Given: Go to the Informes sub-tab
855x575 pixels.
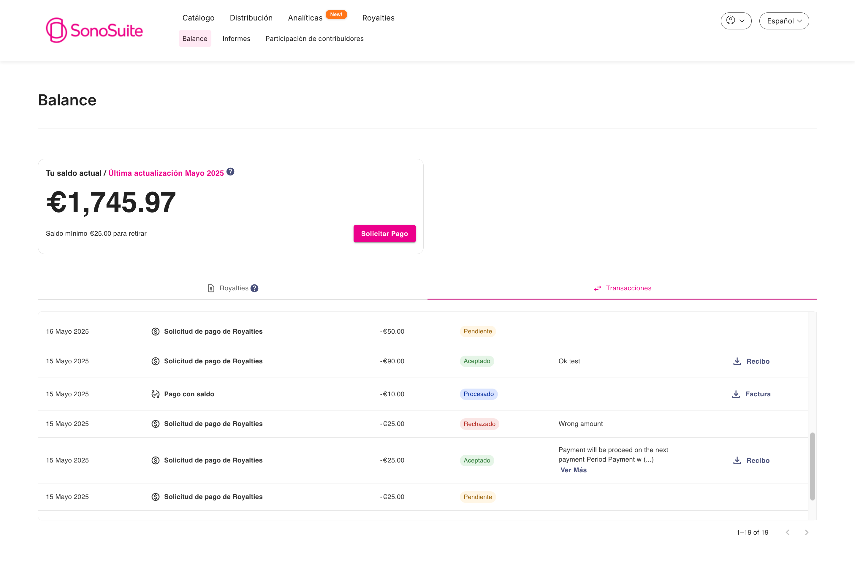Looking at the screenshot, I should coord(236,39).
